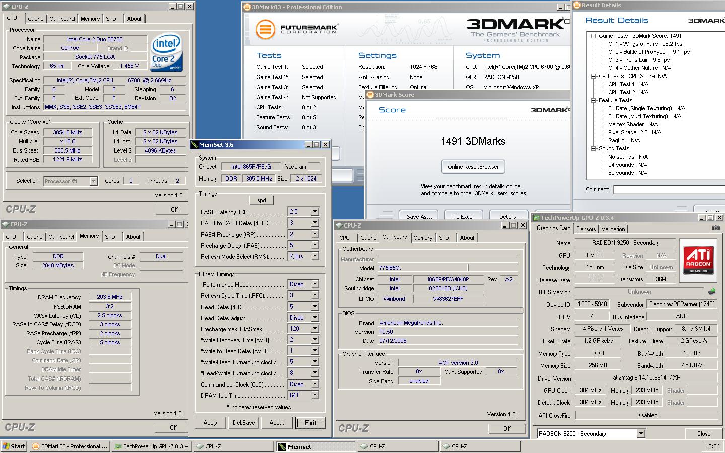Screen dimensions: 725x453
Task: Click the Intel Core 2 Duo logo
Action: click(x=166, y=53)
